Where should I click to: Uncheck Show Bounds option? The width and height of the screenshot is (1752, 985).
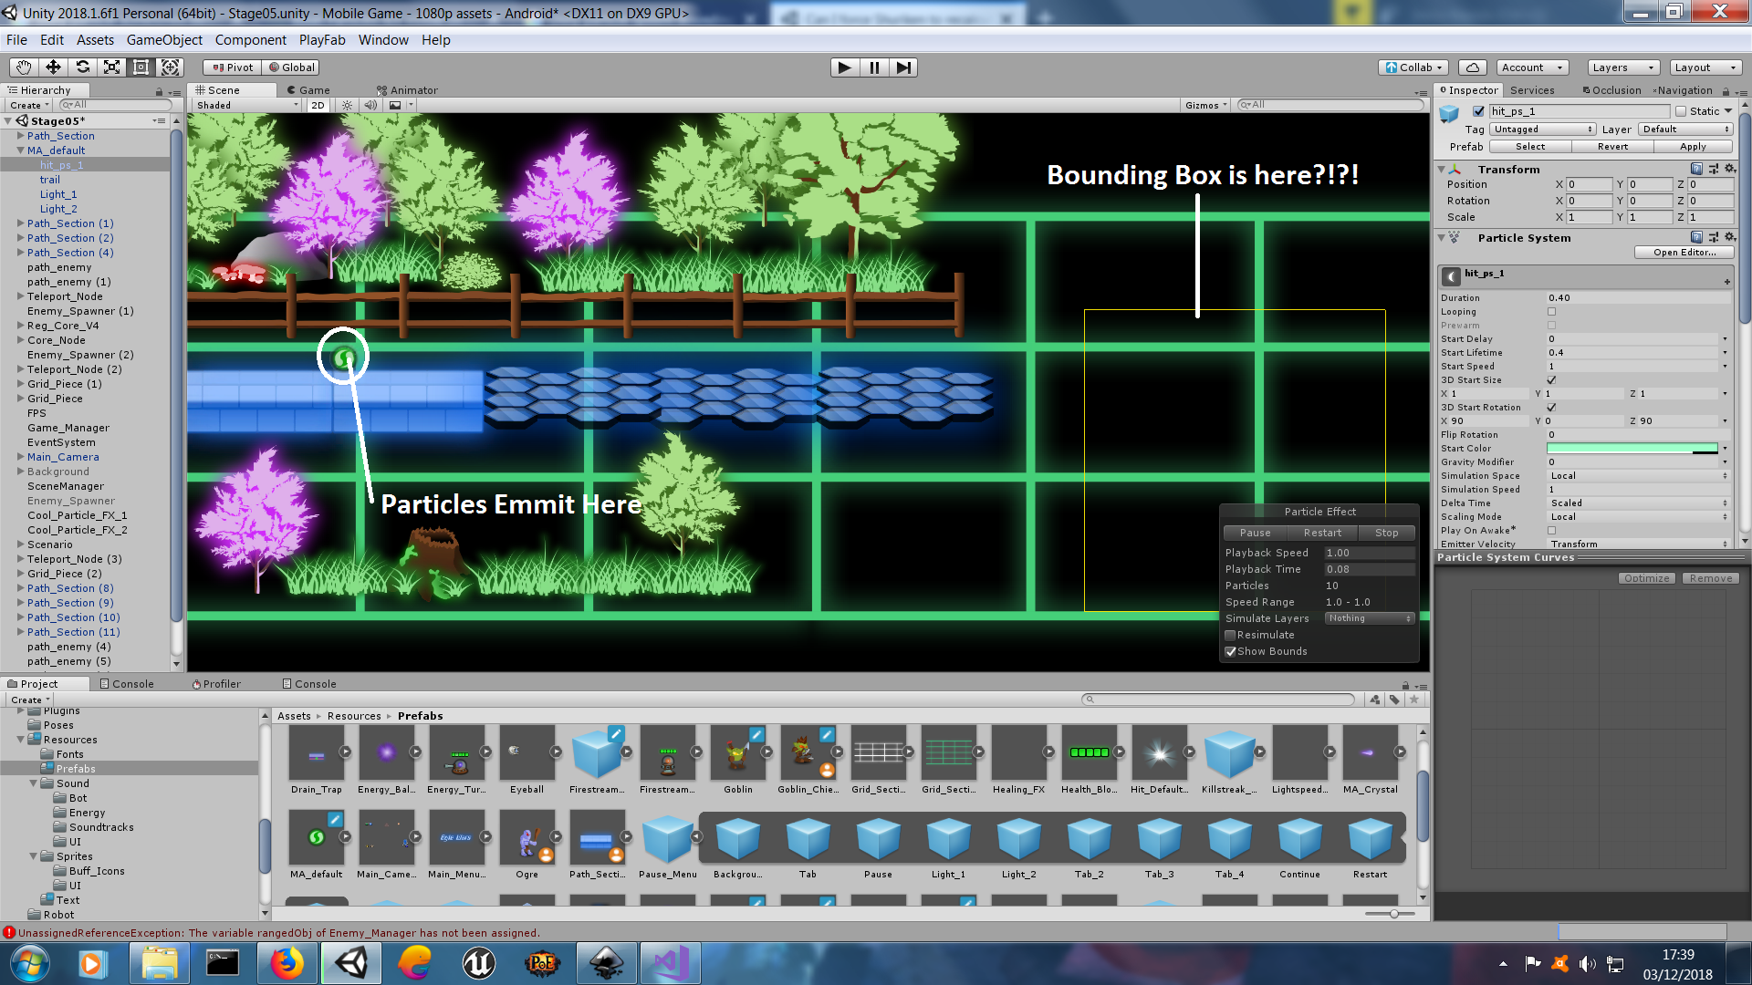[x=1231, y=651]
